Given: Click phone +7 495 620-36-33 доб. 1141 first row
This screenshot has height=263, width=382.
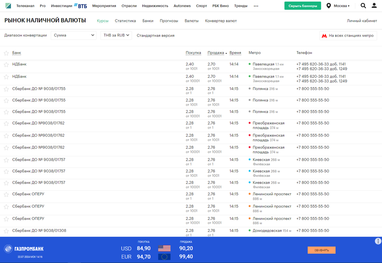Looking at the screenshot, I should coord(322,64).
